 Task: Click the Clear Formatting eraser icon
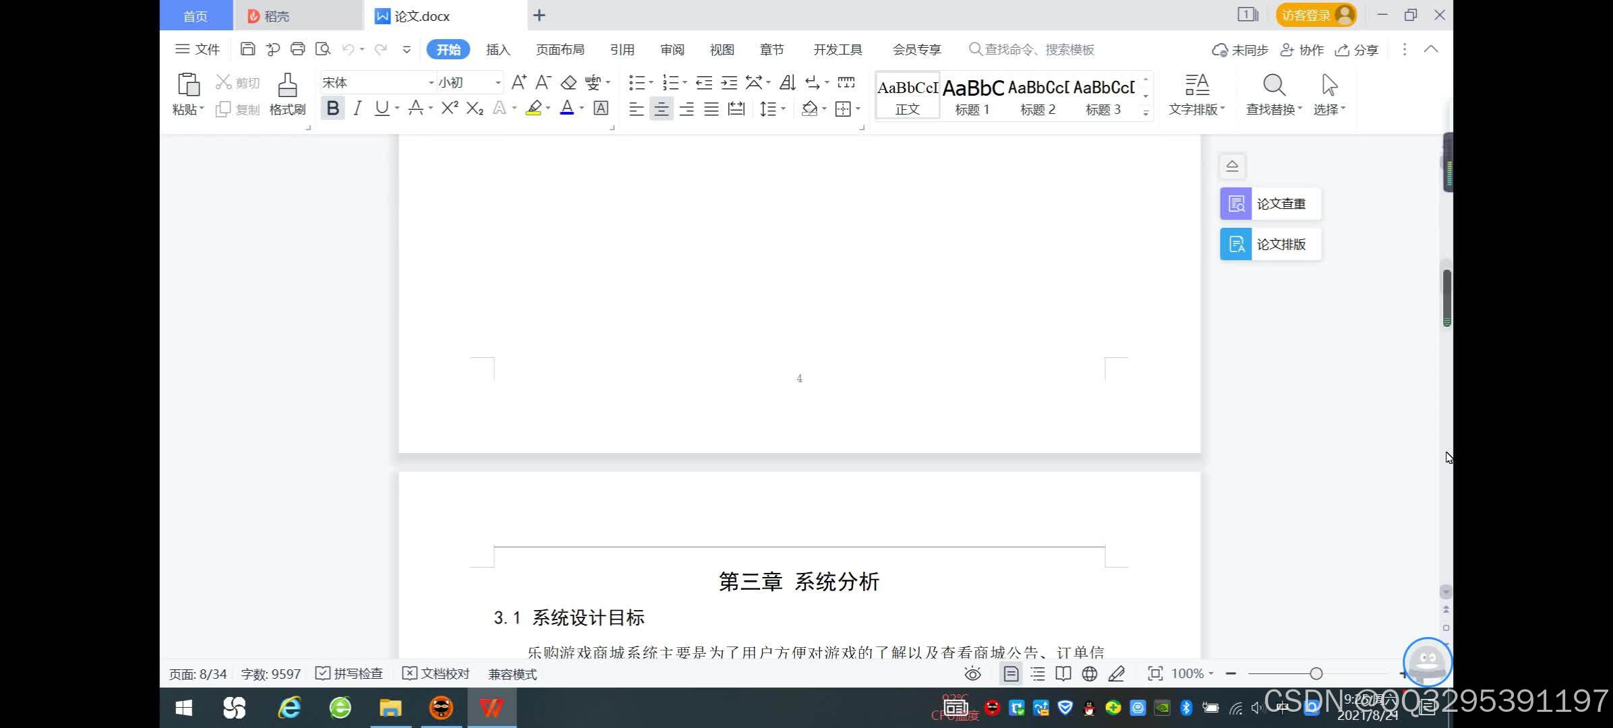click(568, 82)
